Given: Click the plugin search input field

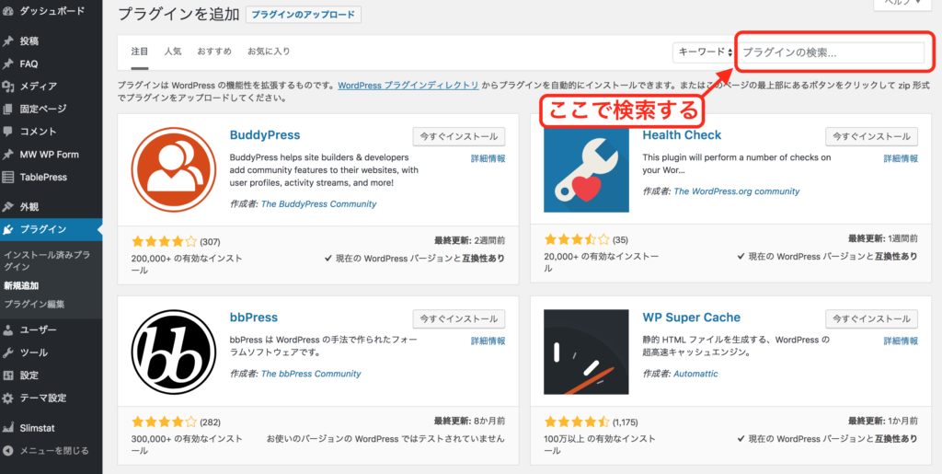Looking at the screenshot, I should coord(833,52).
